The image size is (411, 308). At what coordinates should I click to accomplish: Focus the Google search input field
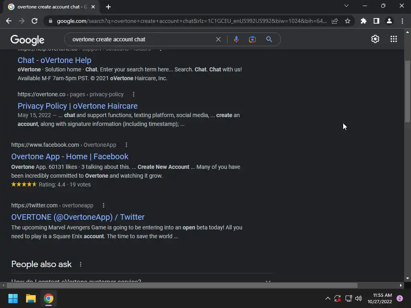pos(142,39)
